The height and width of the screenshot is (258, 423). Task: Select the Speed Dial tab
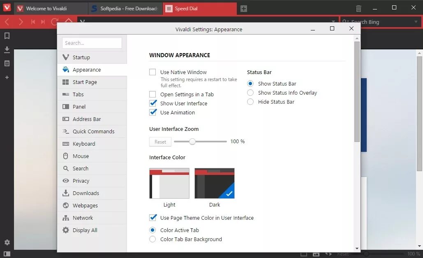tap(200, 9)
